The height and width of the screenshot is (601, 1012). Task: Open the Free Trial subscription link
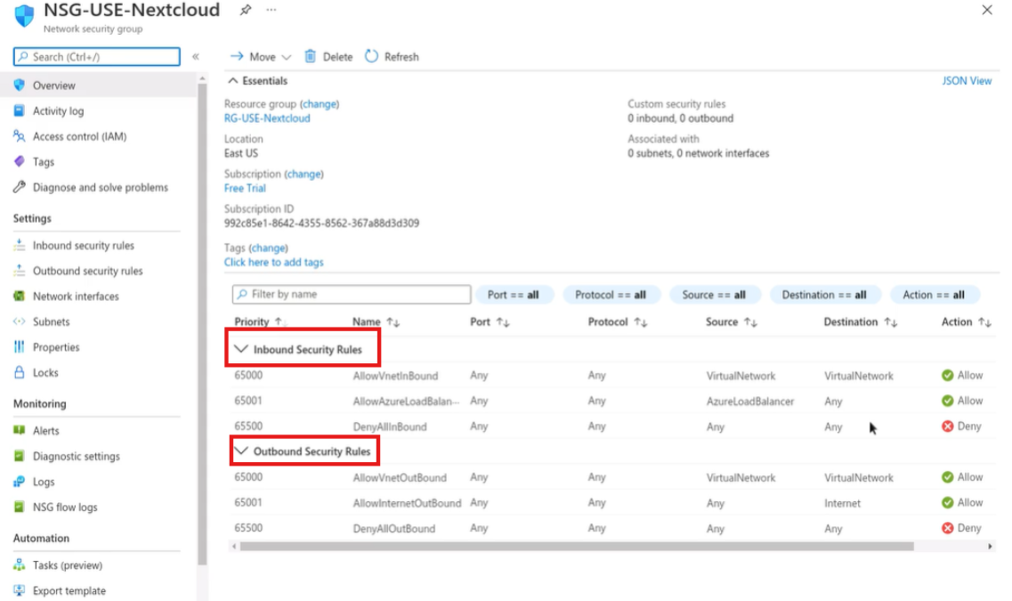click(245, 188)
